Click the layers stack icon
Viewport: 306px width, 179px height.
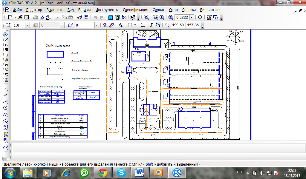pos(71,25)
